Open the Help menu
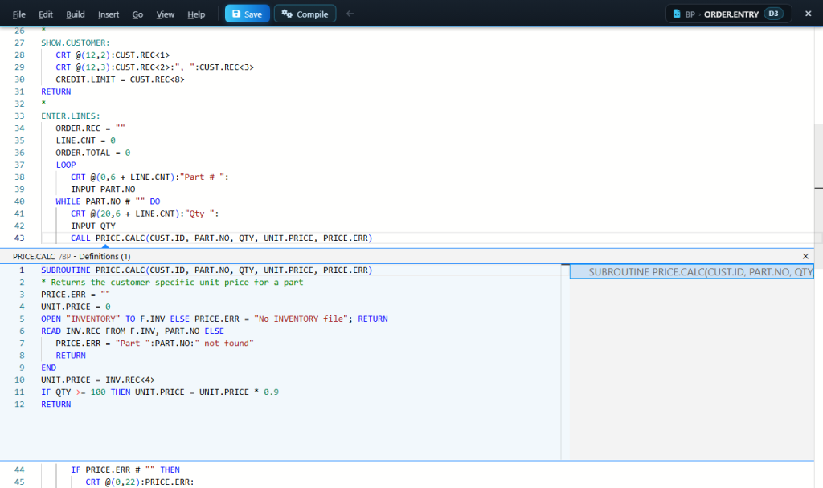Image resolution: width=823 pixels, height=488 pixels. 196,14
